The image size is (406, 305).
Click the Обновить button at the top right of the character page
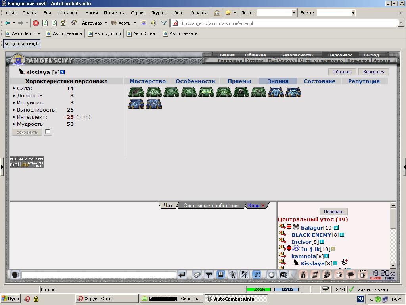click(342, 72)
